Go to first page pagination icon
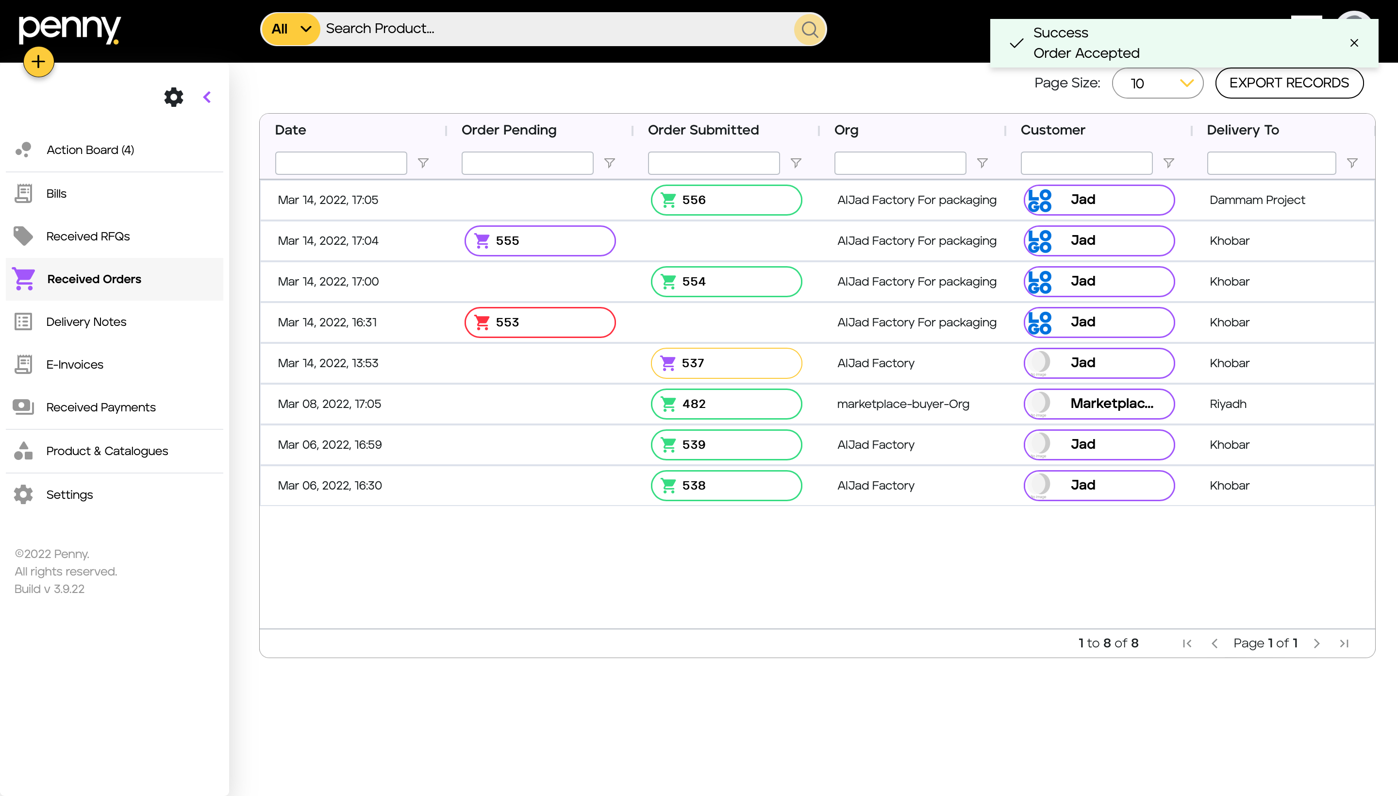 (x=1186, y=644)
